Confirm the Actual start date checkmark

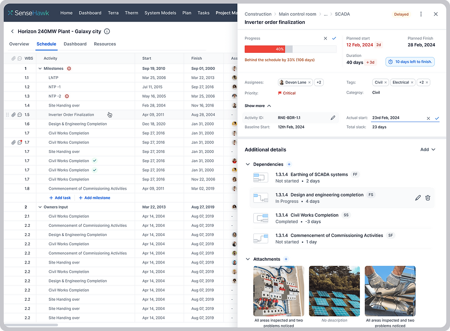click(x=437, y=118)
